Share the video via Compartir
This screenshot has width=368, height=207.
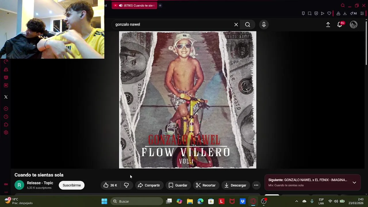(x=149, y=185)
